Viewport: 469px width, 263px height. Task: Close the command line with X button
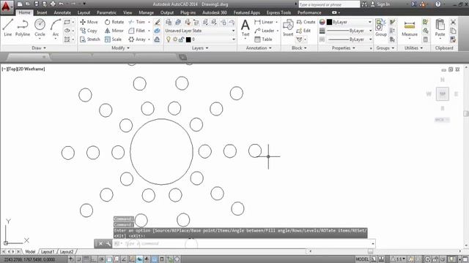tap(101, 243)
